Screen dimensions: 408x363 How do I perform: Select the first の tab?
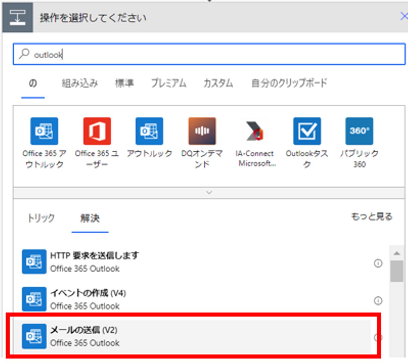click(x=33, y=83)
